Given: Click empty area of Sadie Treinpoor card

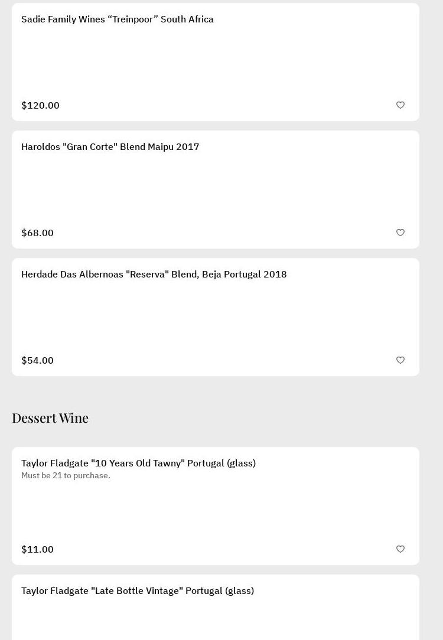Looking at the screenshot, I should click(x=216, y=62).
